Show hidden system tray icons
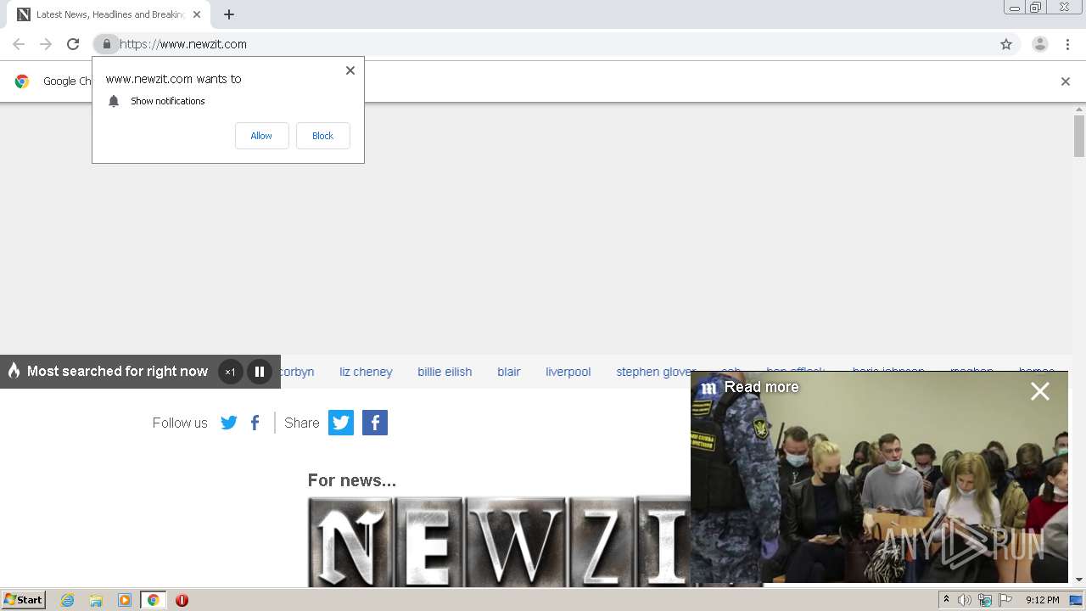 pyautogui.click(x=946, y=600)
